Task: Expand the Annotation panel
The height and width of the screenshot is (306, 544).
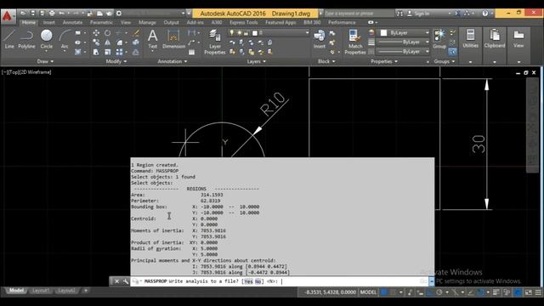Action: tap(172, 61)
